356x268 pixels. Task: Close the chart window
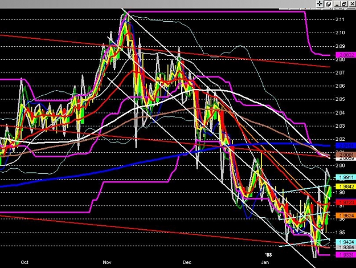(352, 3)
